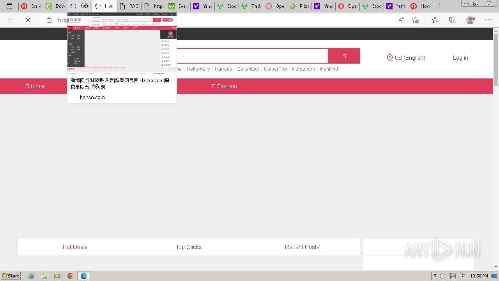Click the pink search button

[x=344, y=56]
